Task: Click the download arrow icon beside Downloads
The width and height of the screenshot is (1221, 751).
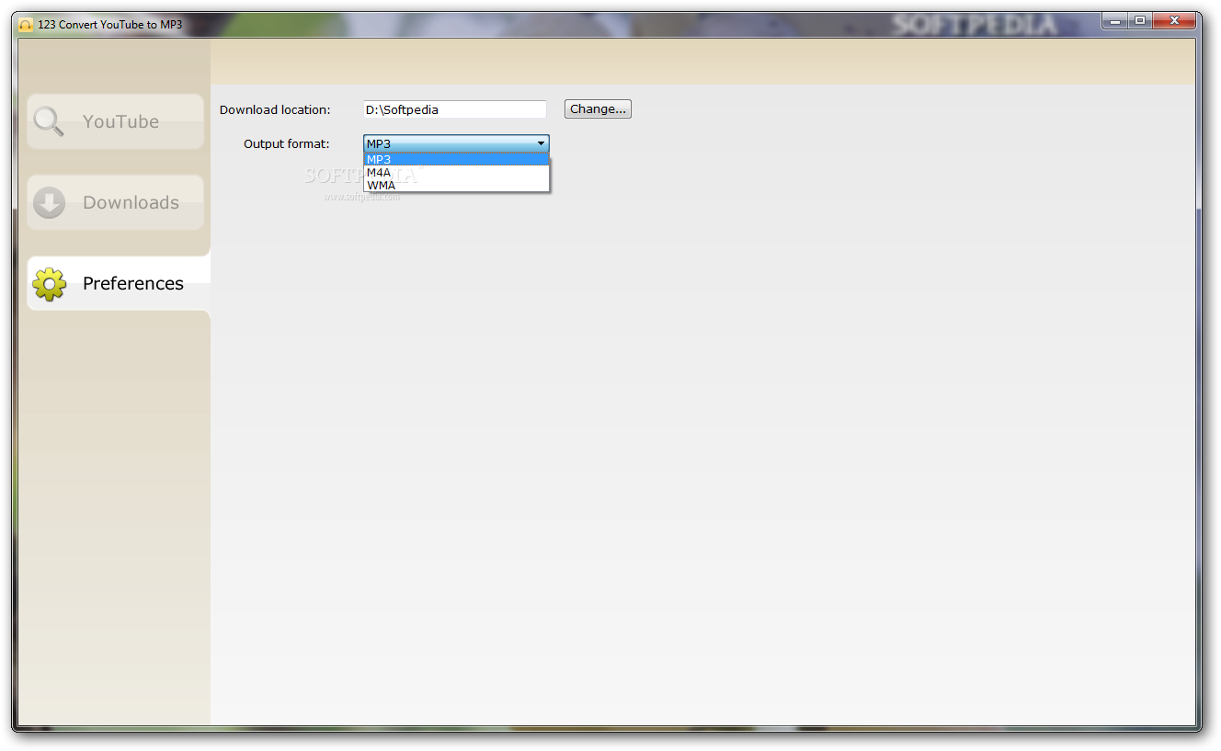Action: [49, 202]
